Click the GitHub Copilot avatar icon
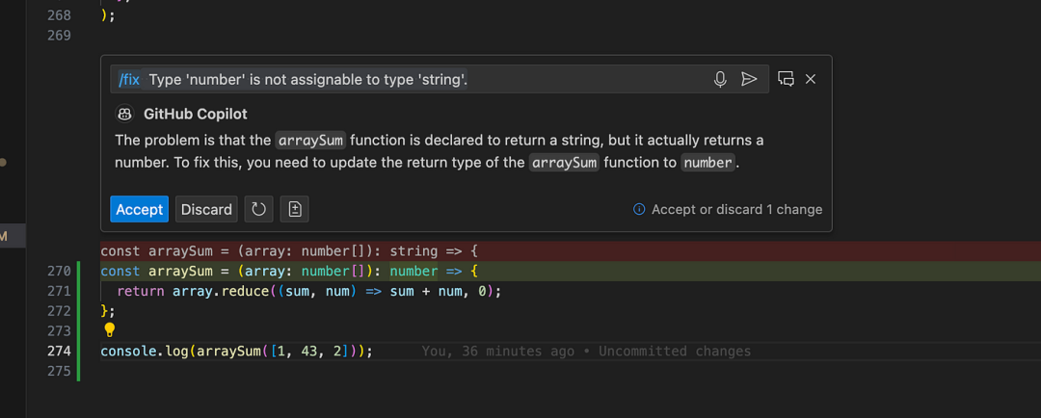Screen dimensions: 1041x418 point(124,114)
